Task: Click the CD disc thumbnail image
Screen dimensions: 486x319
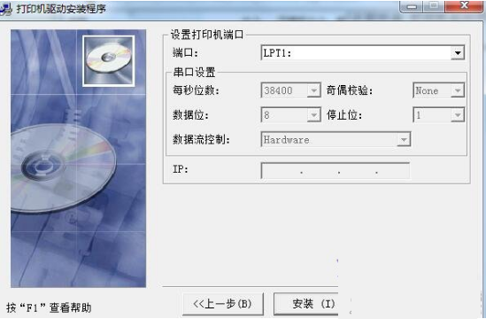Action: coord(109,61)
